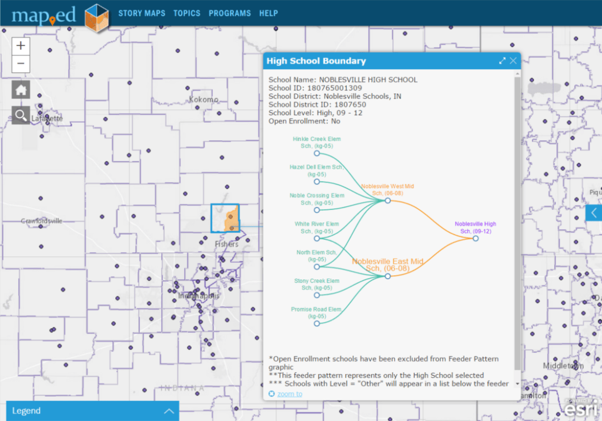Viewport: 602px width, 421px height.
Task: Click the highlighted orange Noblesville boundary on map
Action: tap(232, 220)
